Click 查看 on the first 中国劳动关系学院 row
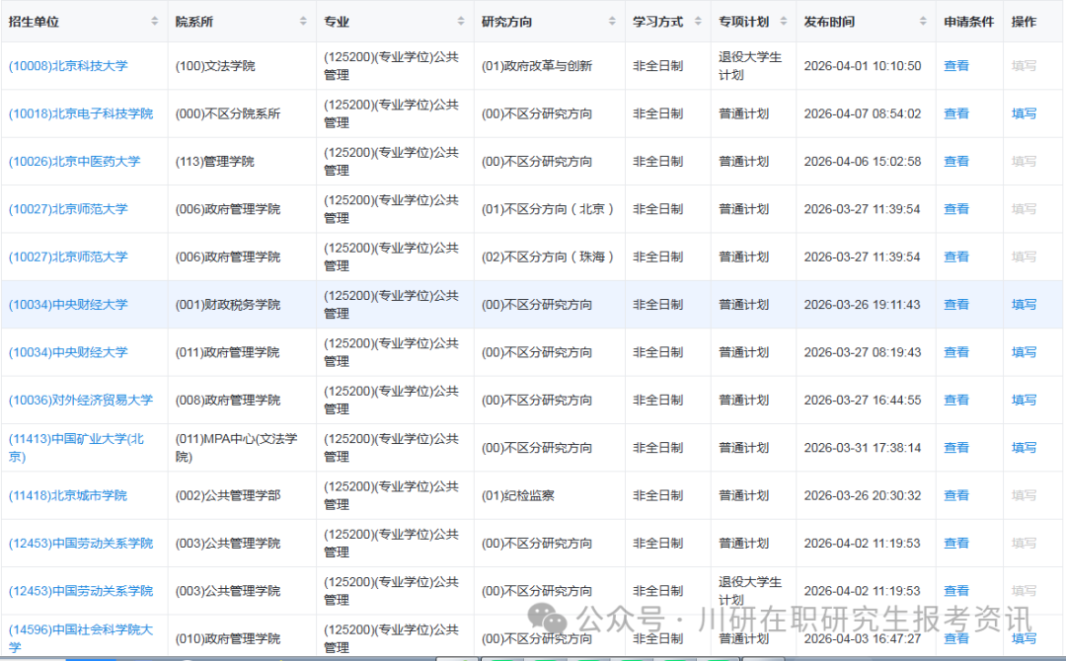Viewport: 1066px width, 661px height. point(955,543)
